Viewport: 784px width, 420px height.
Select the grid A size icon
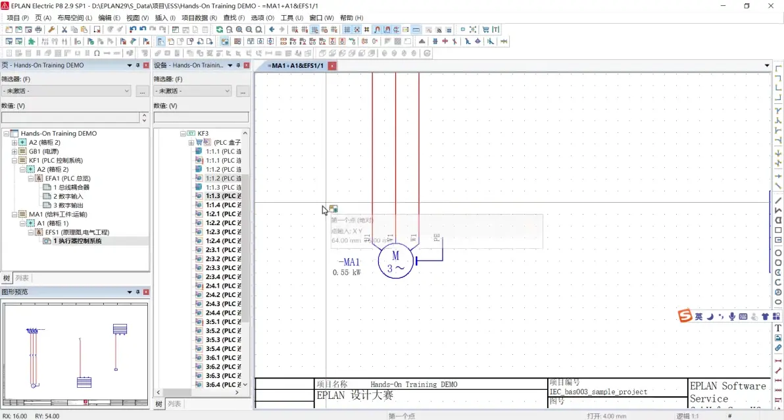[x=295, y=30]
